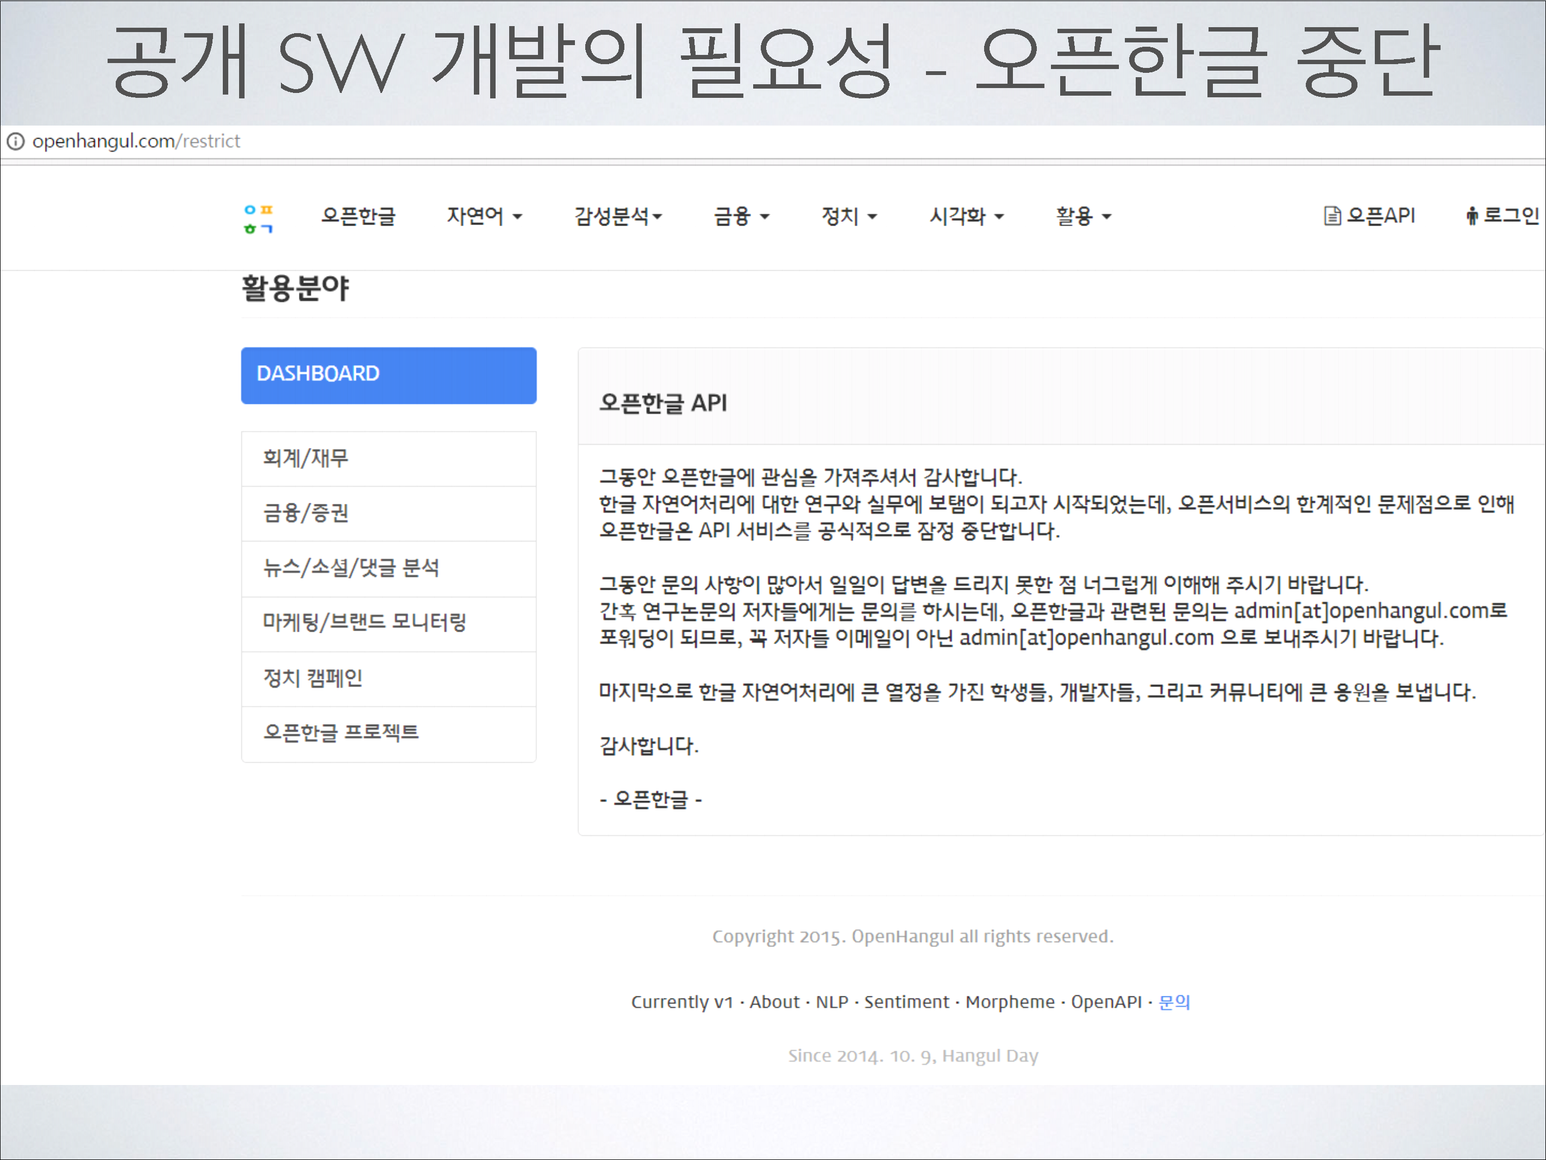Open the 정치 dropdown menu
The height and width of the screenshot is (1160, 1546).
[x=848, y=216]
